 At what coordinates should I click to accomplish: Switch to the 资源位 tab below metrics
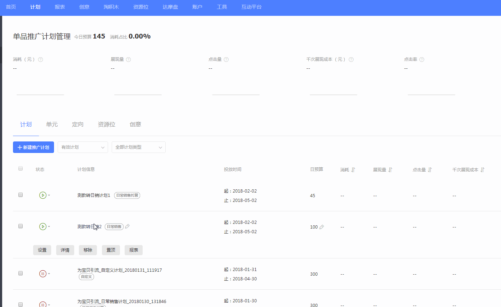pos(107,125)
